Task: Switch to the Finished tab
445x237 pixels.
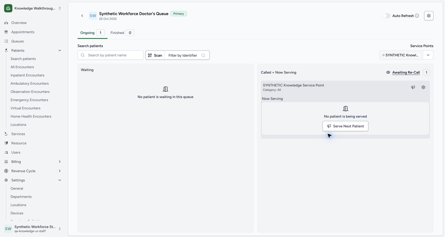Action: tap(122, 33)
